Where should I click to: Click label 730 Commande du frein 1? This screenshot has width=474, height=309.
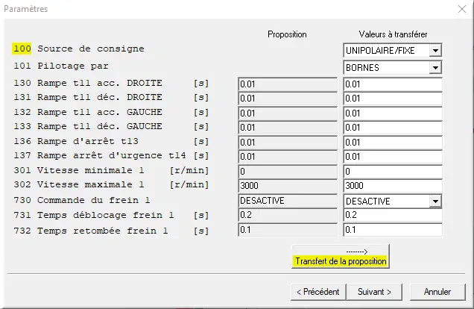[82, 200]
